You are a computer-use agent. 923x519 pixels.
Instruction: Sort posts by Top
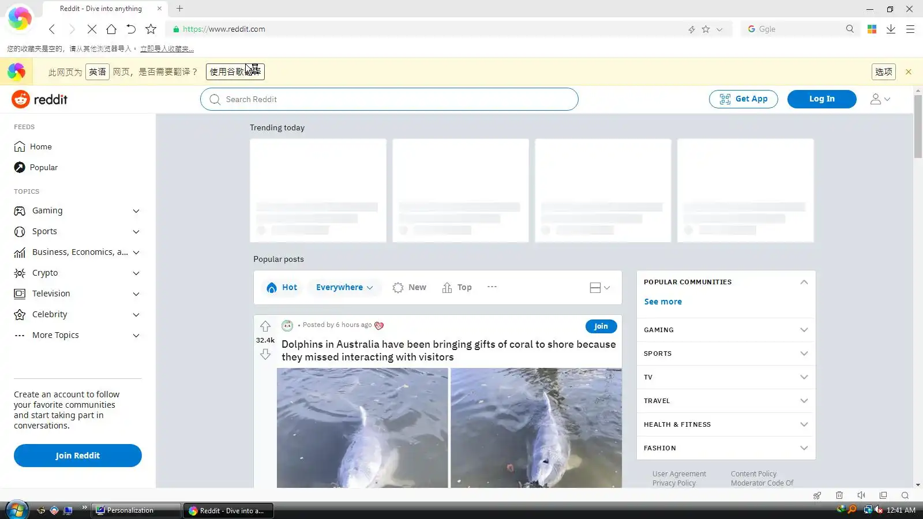tap(457, 287)
